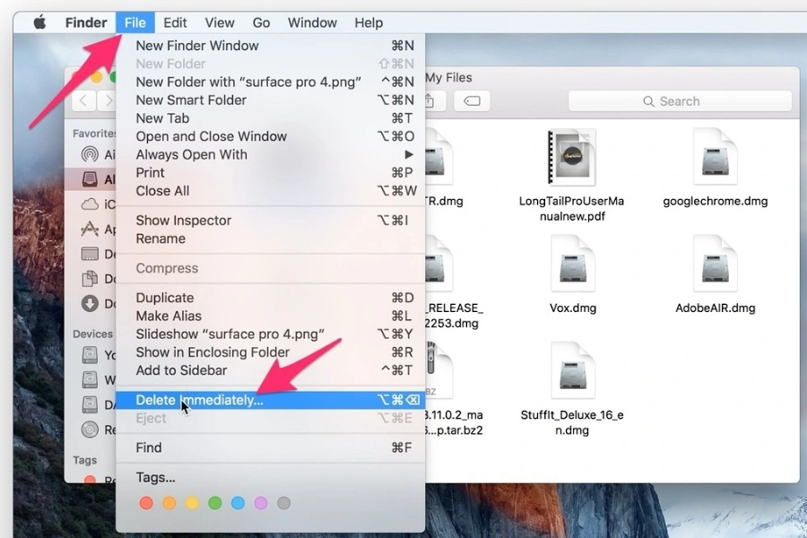
Task: Select New Tab from File menu
Action: tap(271, 118)
